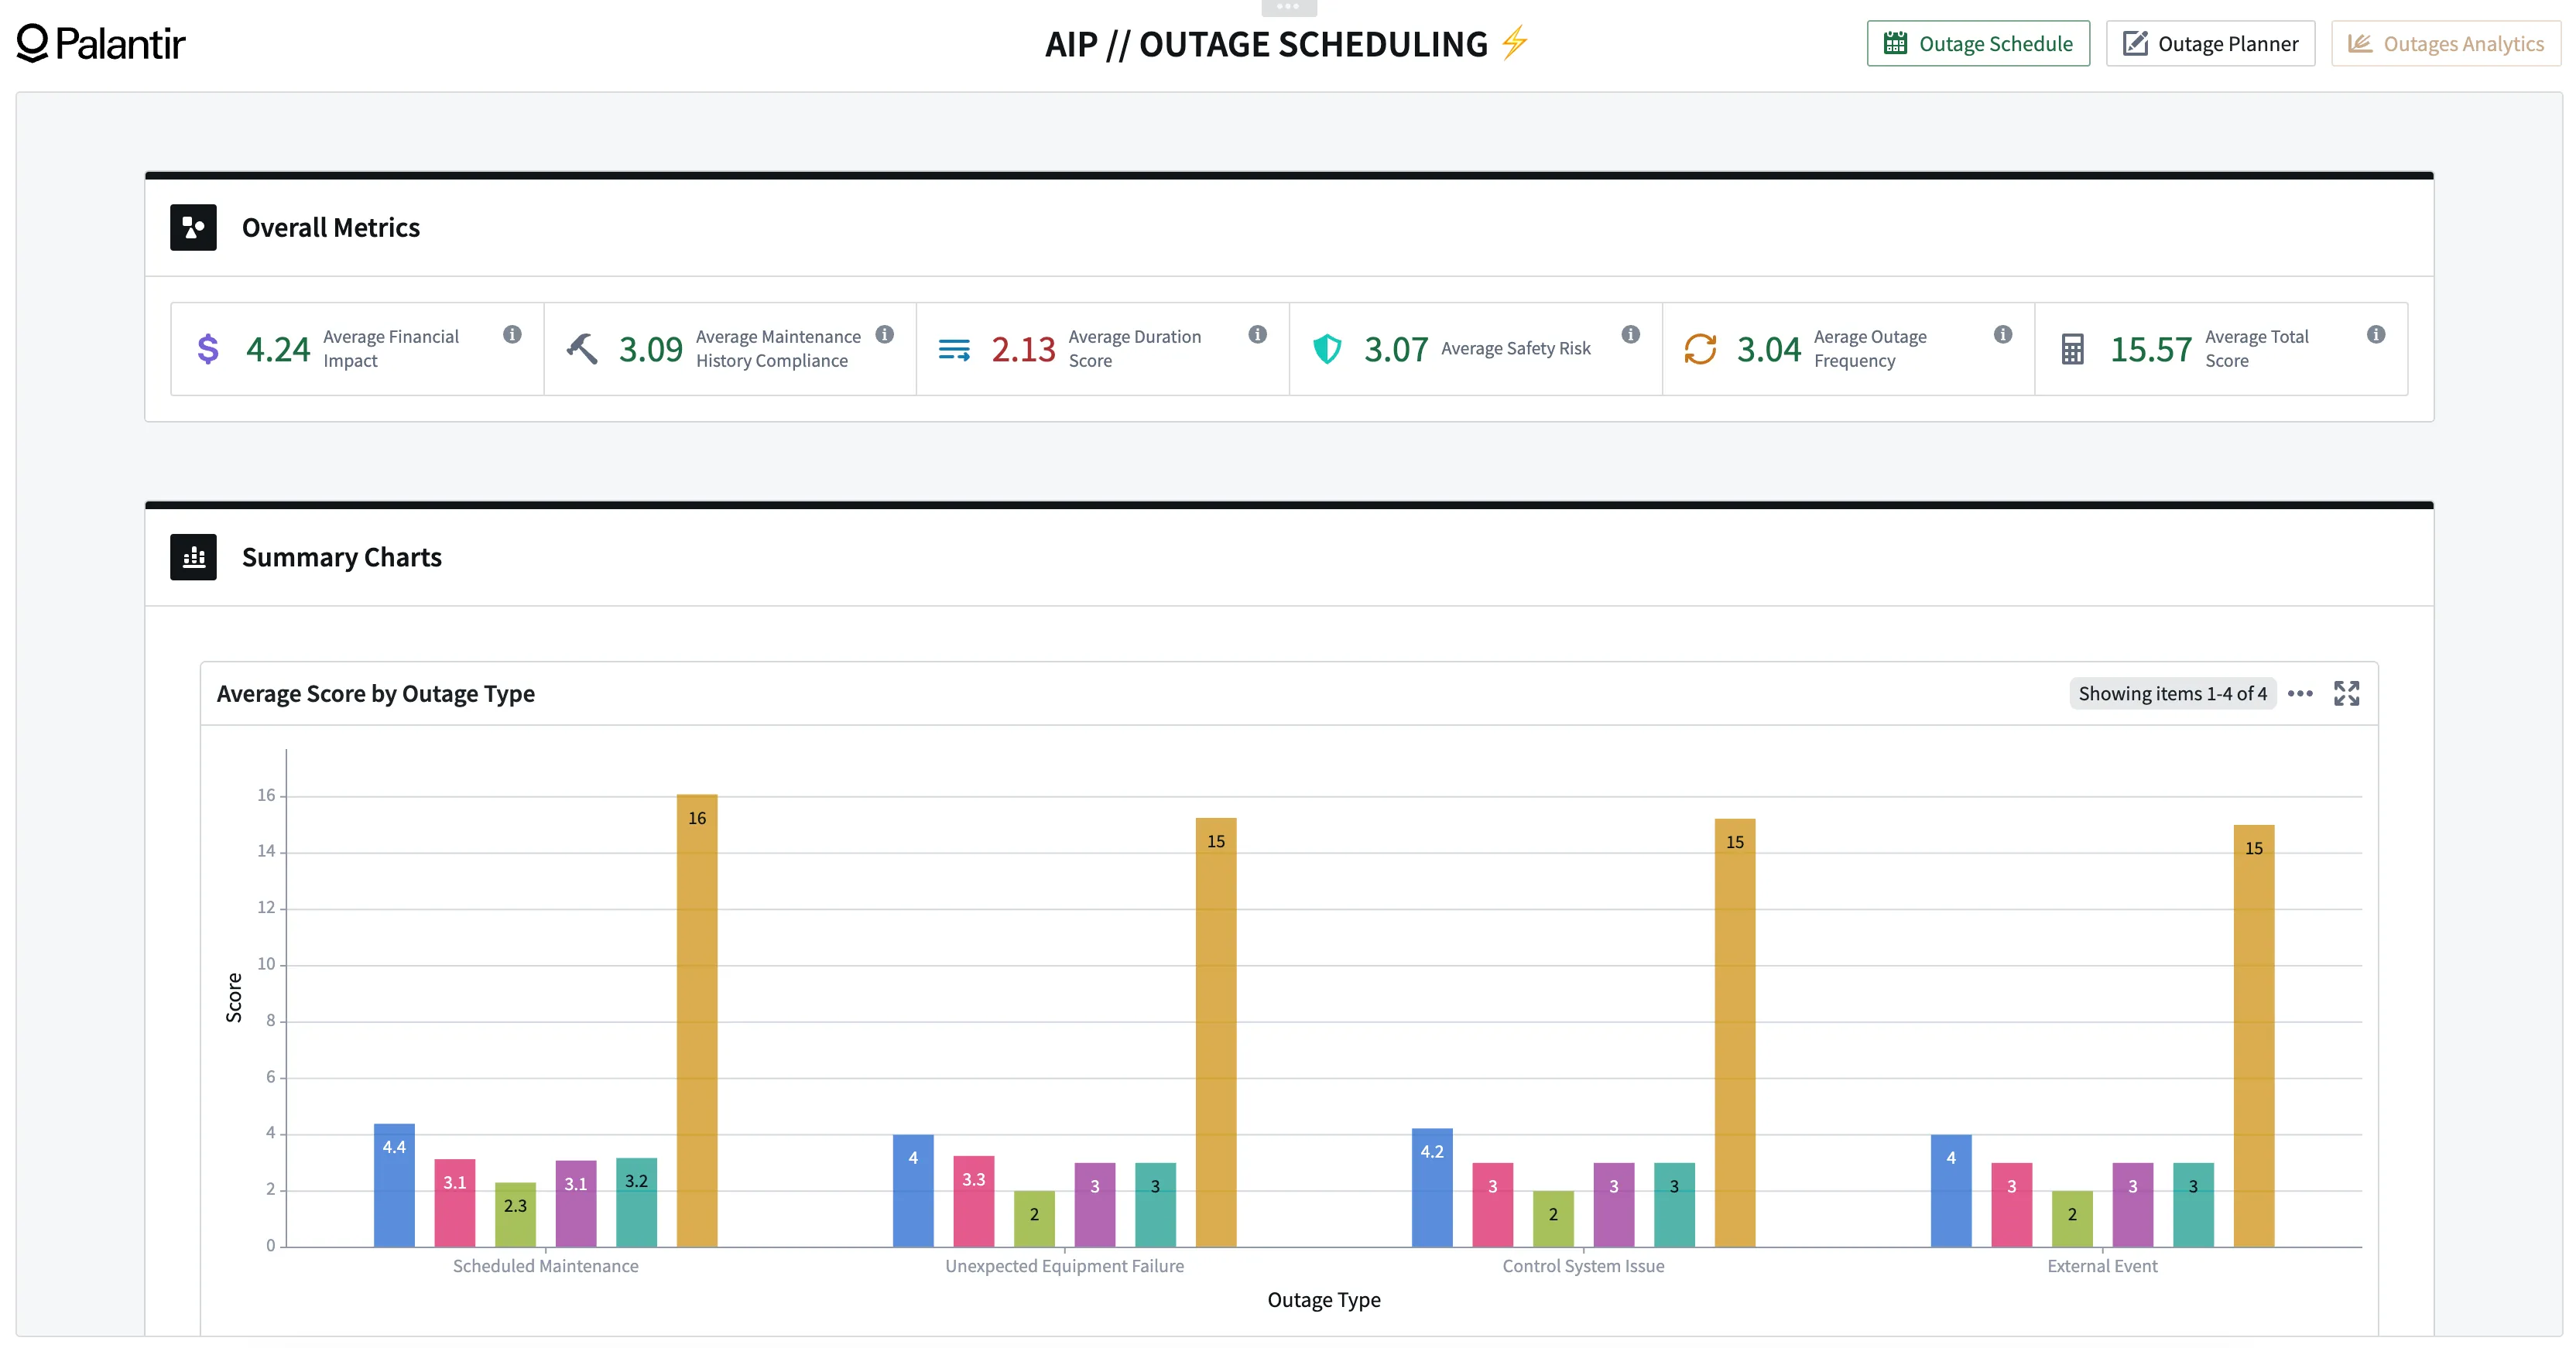Click the Score y-axis title
Image resolution: width=2576 pixels, height=1348 pixels.
(234, 997)
